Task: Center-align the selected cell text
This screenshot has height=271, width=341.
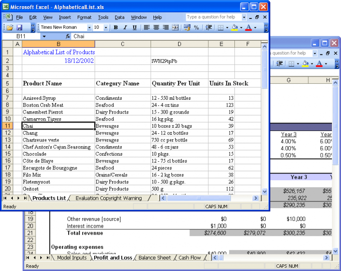Action: tap(156, 27)
